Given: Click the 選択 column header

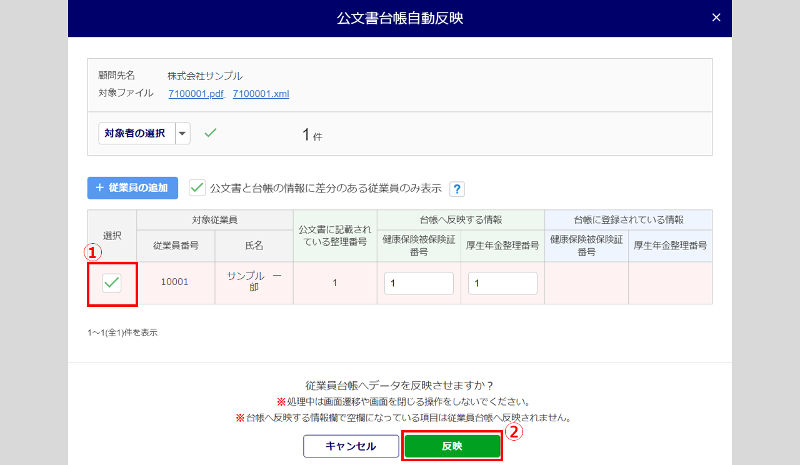Looking at the screenshot, I should [x=112, y=236].
